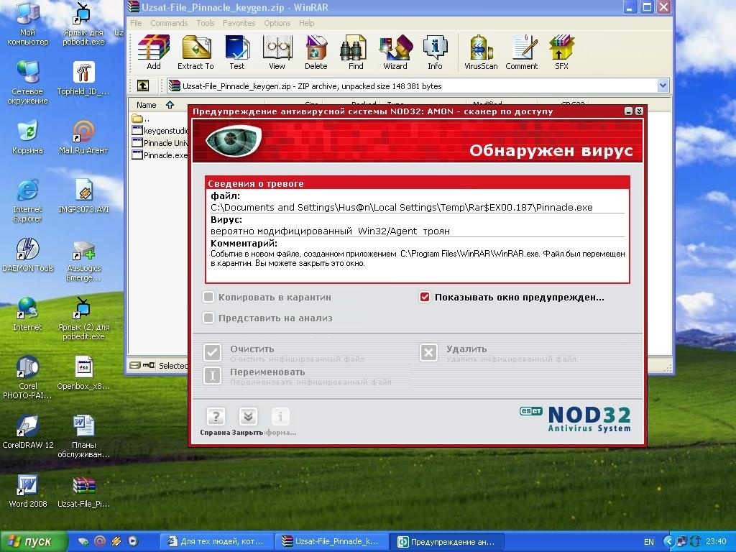Open the WinRAR Help menu
Image resolution: width=736 pixels, height=552 pixels.
[306, 23]
